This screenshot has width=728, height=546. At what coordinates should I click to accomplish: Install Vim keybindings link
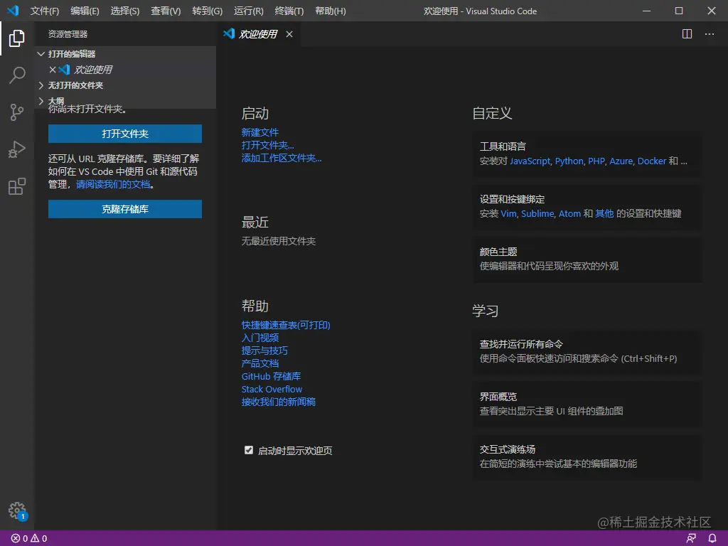pyautogui.click(x=508, y=213)
